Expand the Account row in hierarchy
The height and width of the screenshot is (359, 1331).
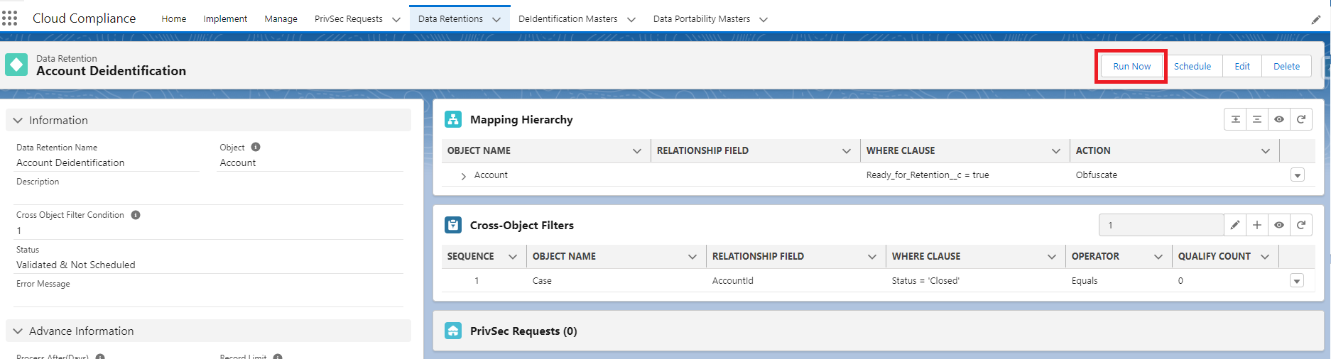point(463,176)
